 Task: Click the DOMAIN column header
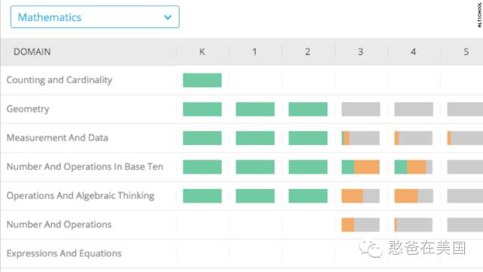(x=32, y=51)
